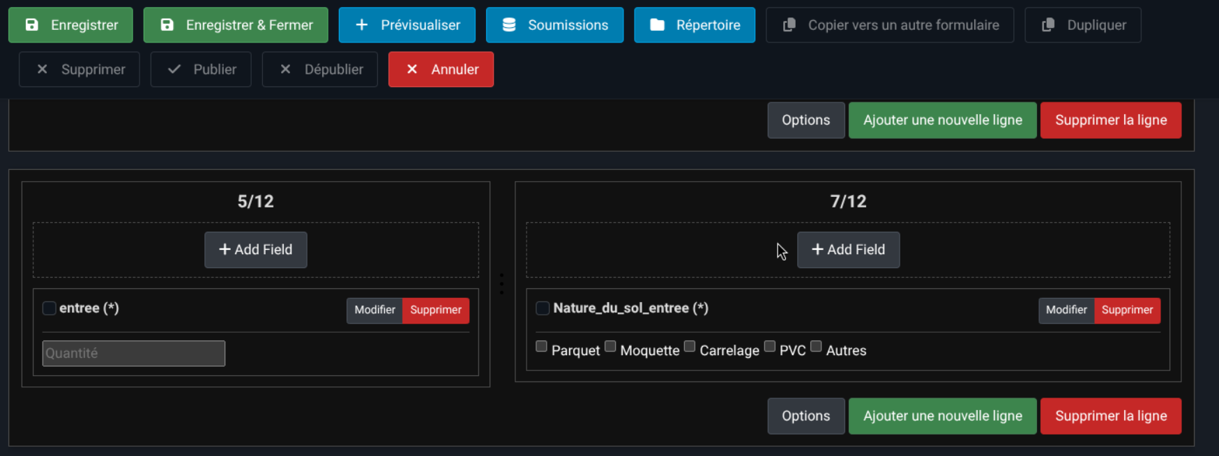Click the Dupliquer button
This screenshot has height=456, width=1219.
click(1082, 25)
